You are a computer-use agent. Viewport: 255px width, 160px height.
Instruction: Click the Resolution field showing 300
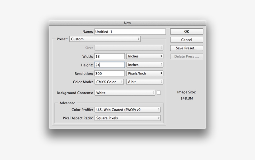(x=109, y=74)
